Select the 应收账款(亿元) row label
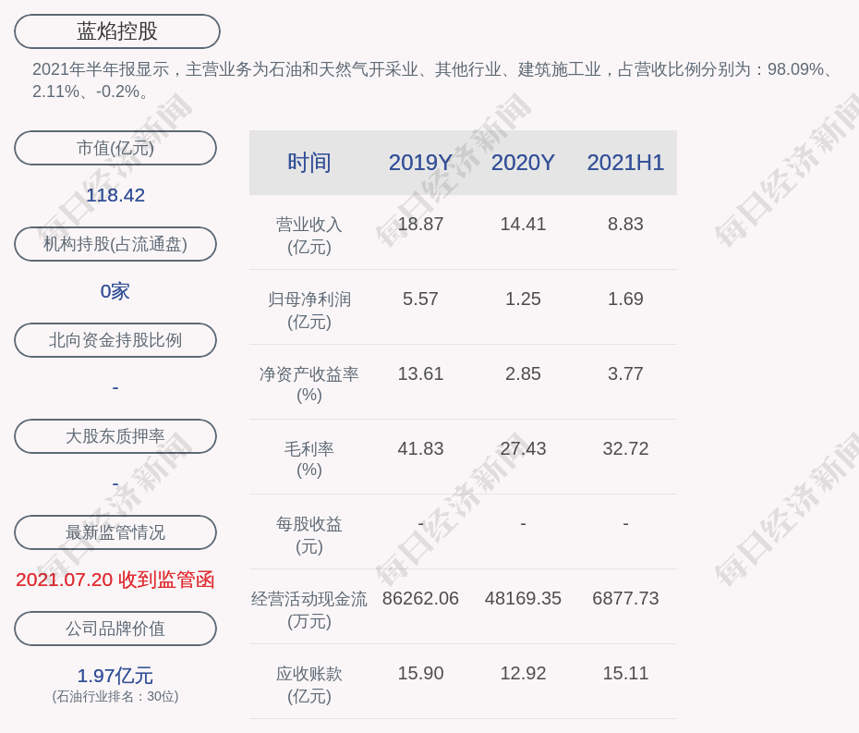This screenshot has width=859, height=733. pyautogui.click(x=309, y=684)
